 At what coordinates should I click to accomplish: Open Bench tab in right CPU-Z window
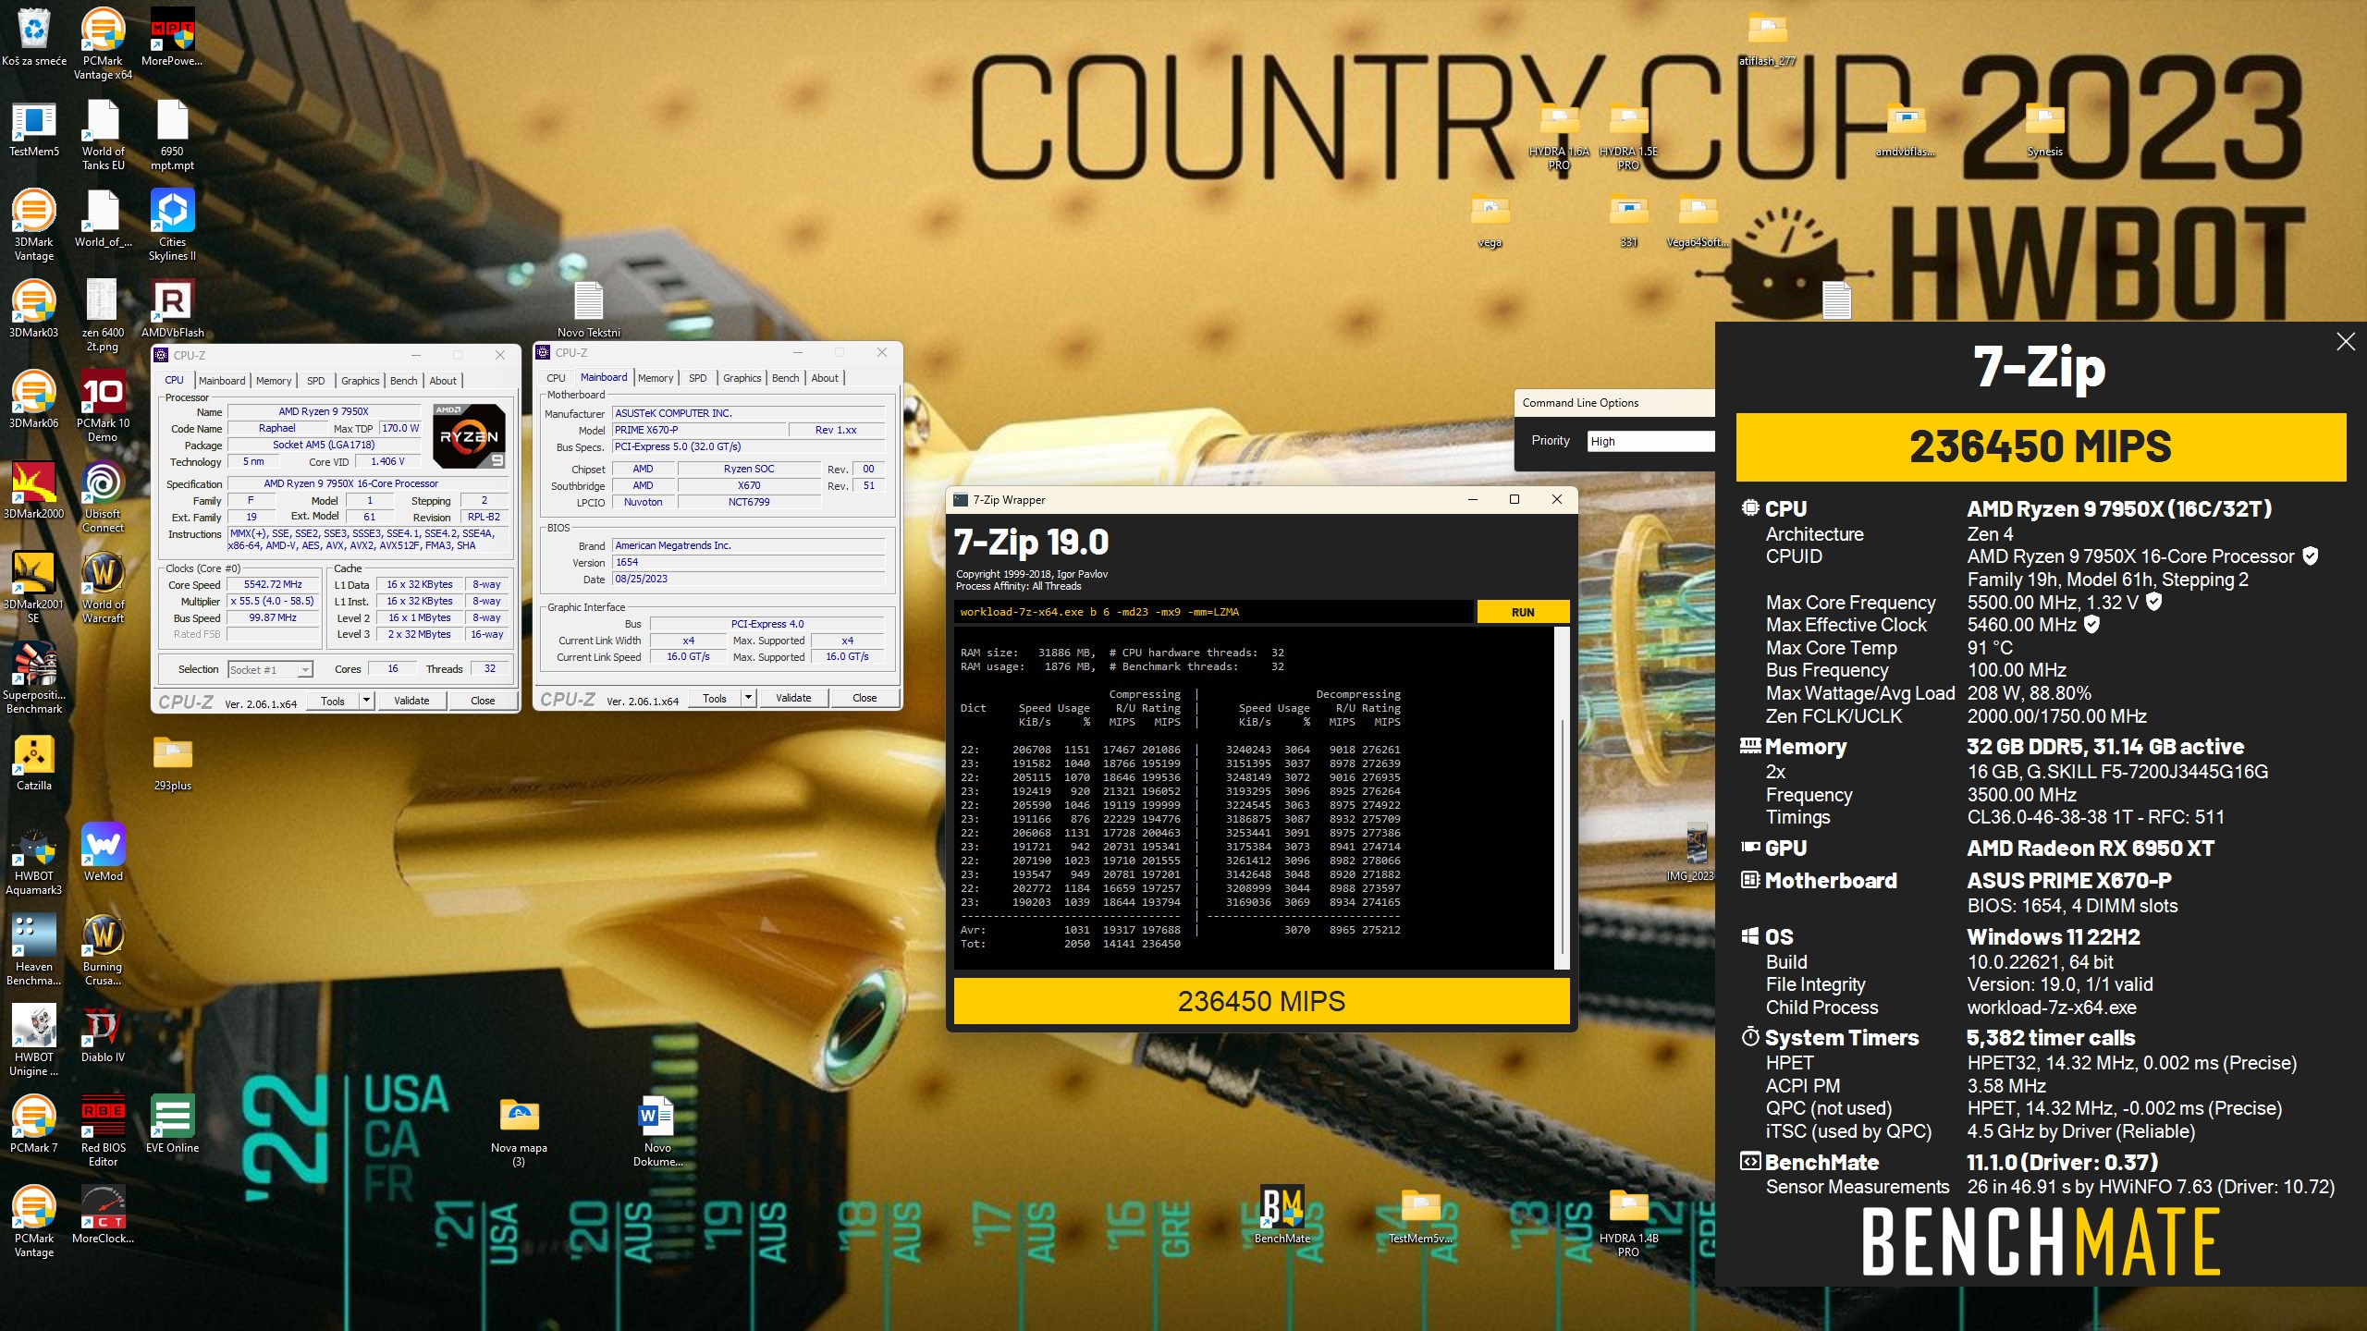pyautogui.click(x=785, y=377)
